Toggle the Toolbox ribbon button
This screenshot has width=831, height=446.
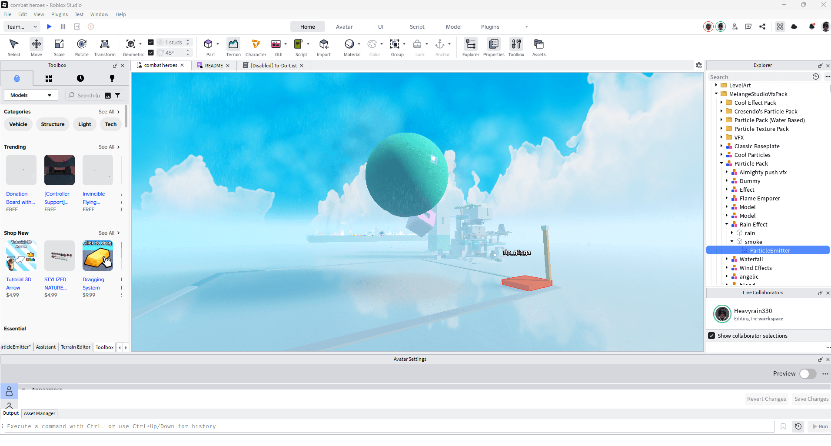[516, 47]
